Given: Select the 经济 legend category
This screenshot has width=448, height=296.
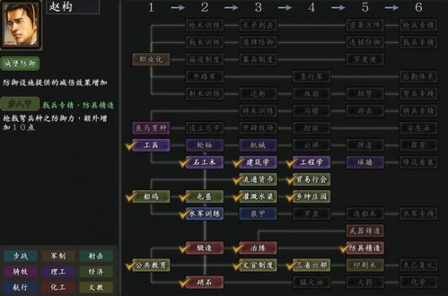Looking at the screenshot, I should pos(96,271).
